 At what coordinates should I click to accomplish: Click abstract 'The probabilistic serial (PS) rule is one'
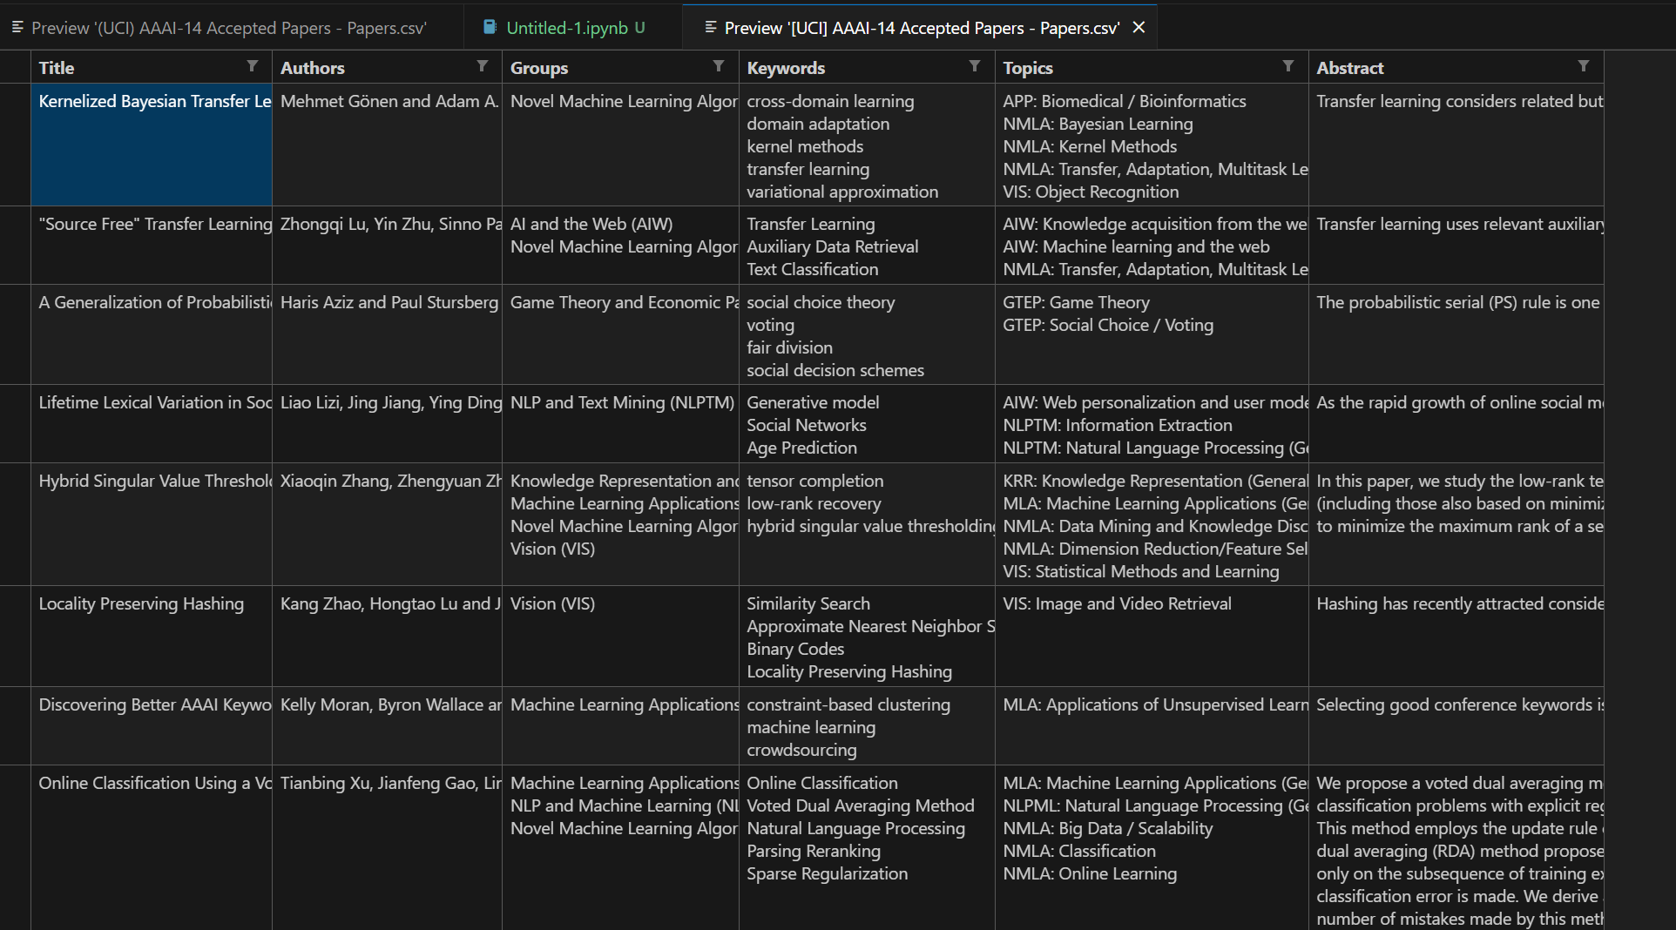coord(1457,302)
